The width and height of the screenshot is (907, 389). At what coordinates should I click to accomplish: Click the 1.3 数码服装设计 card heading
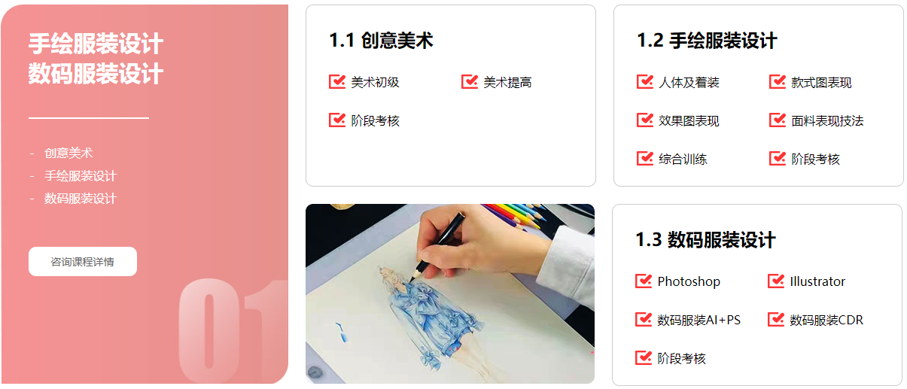click(x=705, y=240)
